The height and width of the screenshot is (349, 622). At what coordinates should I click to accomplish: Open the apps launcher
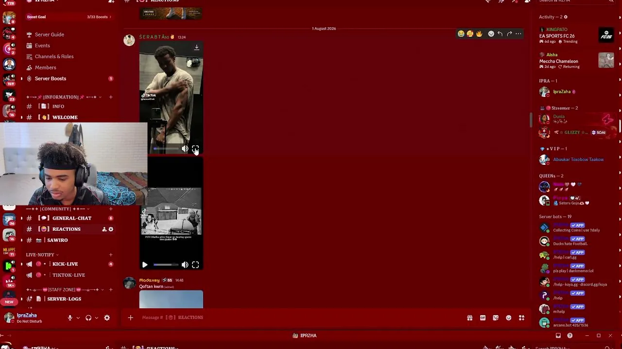[521, 318]
